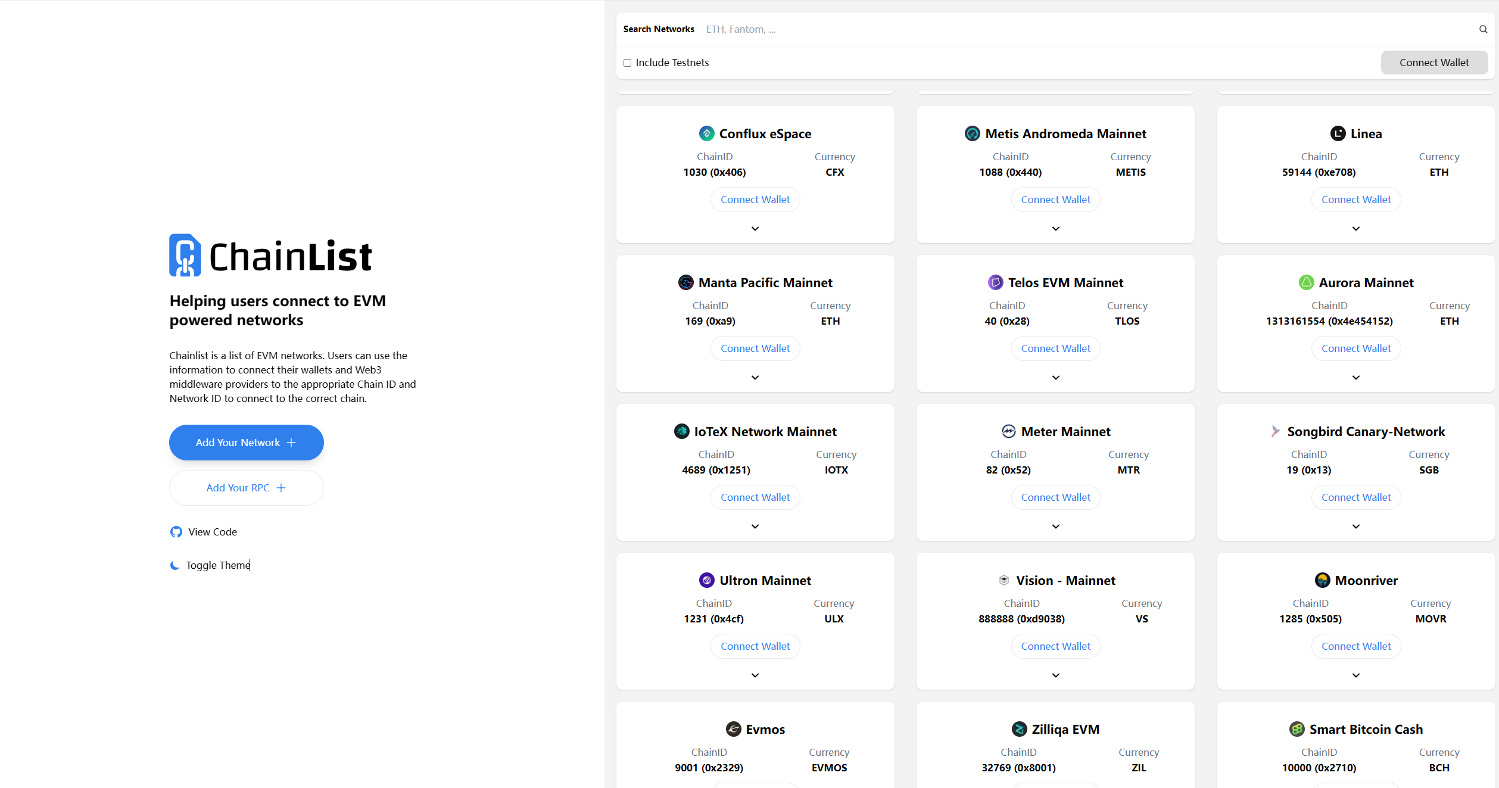The image size is (1499, 788).
Task: Click the 59144 (0xe708) chain ID
Action: [1319, 172]
